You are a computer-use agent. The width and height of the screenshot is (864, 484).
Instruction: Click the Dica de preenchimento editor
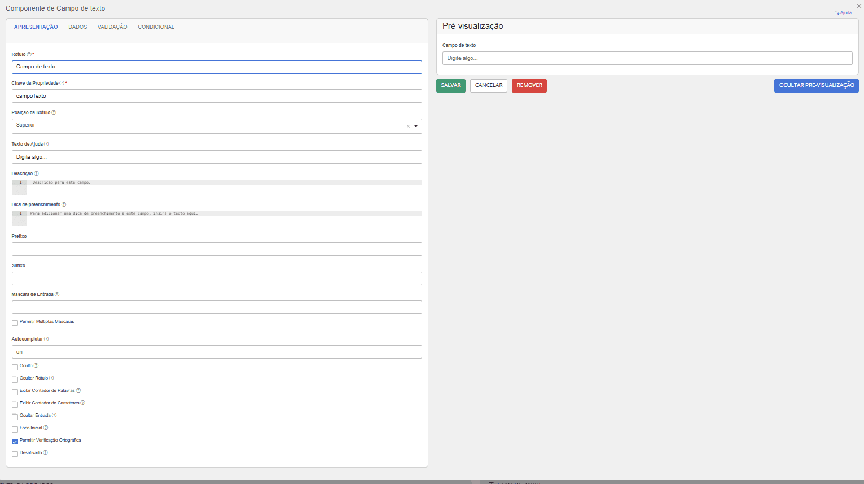(217, 219)
